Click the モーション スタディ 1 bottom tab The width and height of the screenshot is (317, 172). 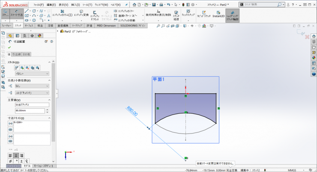click(42, 166)
